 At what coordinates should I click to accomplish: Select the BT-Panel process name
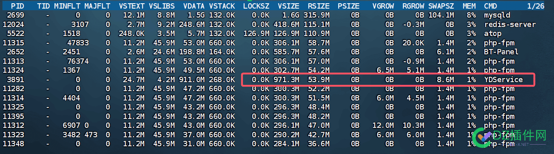pos(501,51)
